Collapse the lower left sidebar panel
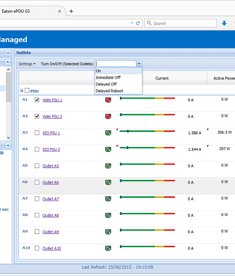This screenshot has height=276, width=235. pos(8,146)
